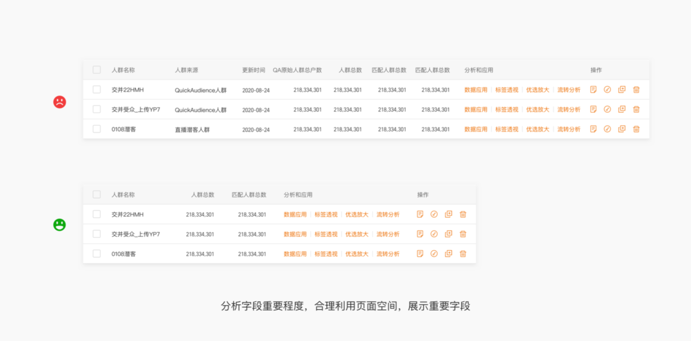Open note icon for 0108潜客 in sad-face table

(x=593, y=129)
